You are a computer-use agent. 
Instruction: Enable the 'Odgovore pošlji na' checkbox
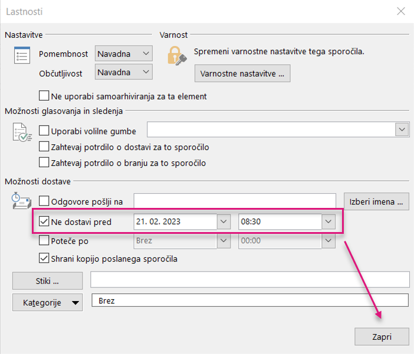pyautogui.click(x=44, y=201)
